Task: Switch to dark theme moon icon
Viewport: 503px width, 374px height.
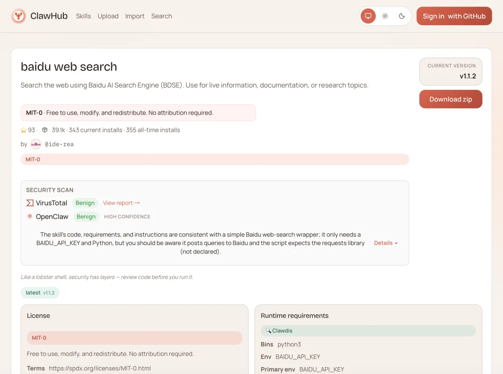Action: 401,16
